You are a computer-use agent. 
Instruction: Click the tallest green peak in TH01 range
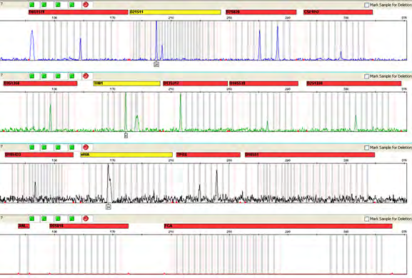tap(126, 111)
